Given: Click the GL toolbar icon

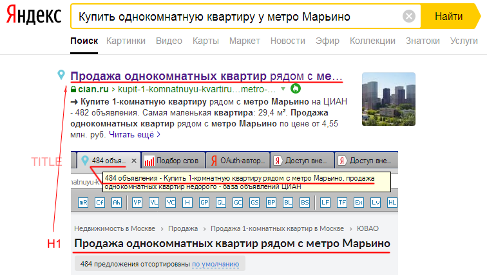Looking at the screenshot, I should tap(221, 203).
